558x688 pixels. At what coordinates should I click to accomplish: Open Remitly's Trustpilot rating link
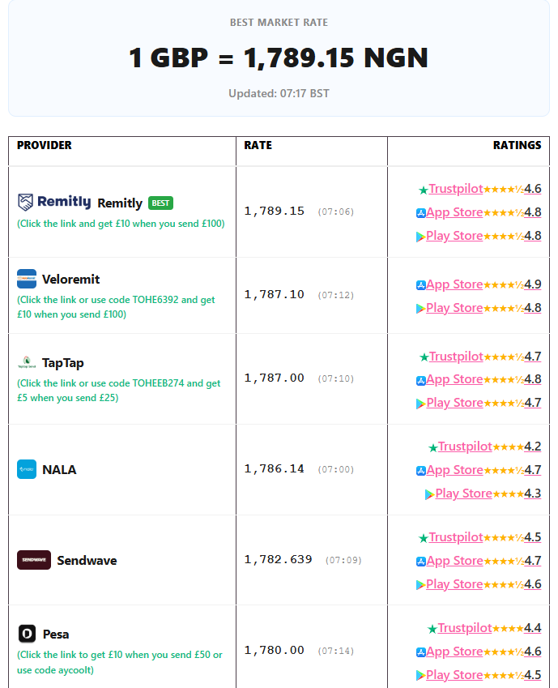tap(455, 189)
